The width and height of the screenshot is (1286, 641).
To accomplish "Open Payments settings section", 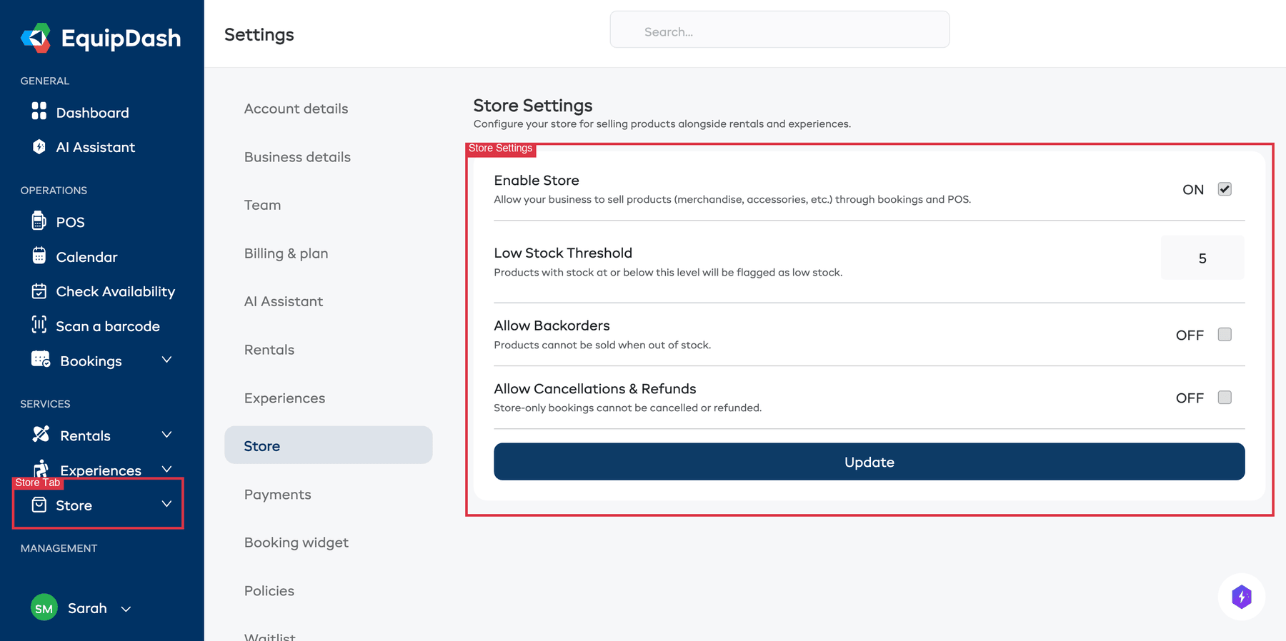I will click(x=277, y=495).
